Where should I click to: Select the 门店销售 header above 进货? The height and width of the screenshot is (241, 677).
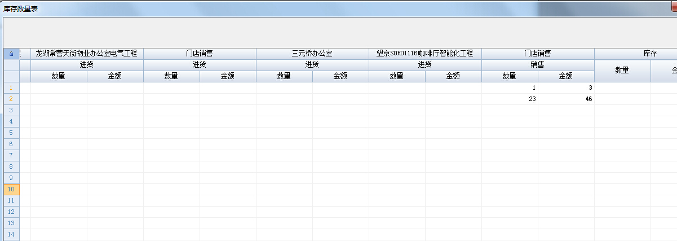point(200,54)
